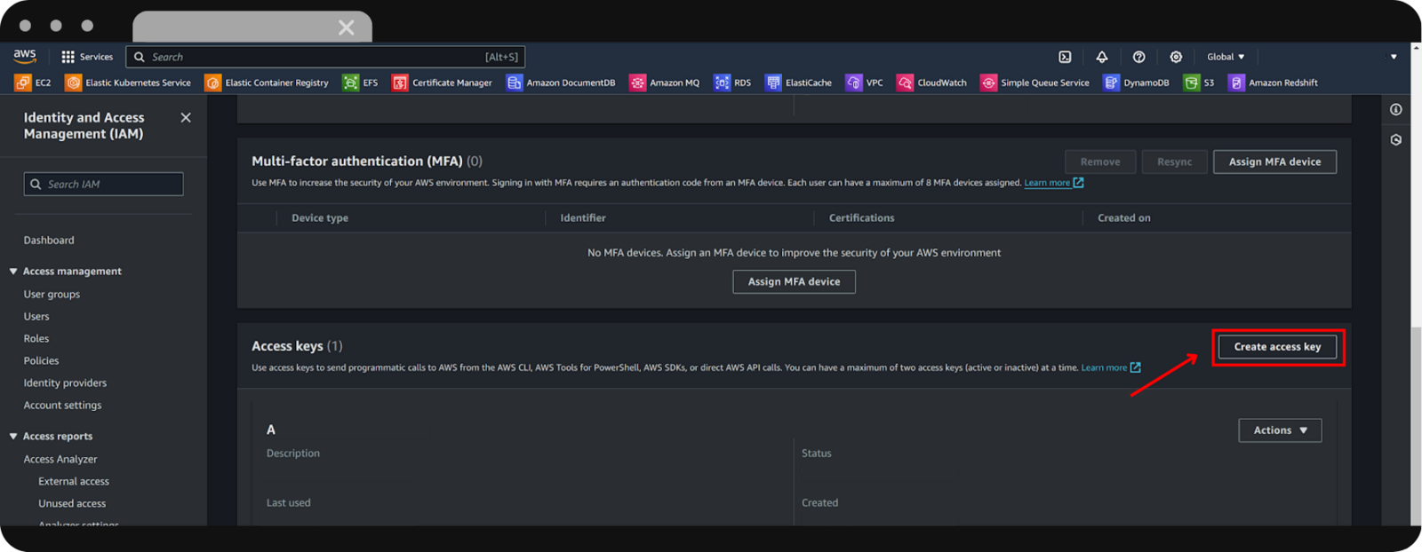Click the Created on column header
Viewport: 1422px width, 552px height.
click(1123, 218)
